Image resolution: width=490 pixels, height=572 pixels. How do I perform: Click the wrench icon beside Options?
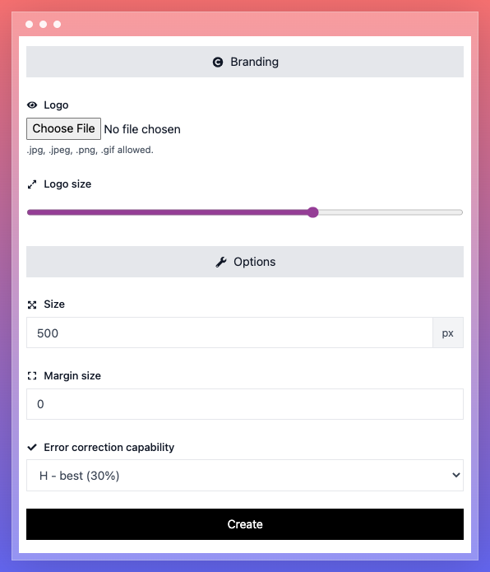(x=221, y=262)
